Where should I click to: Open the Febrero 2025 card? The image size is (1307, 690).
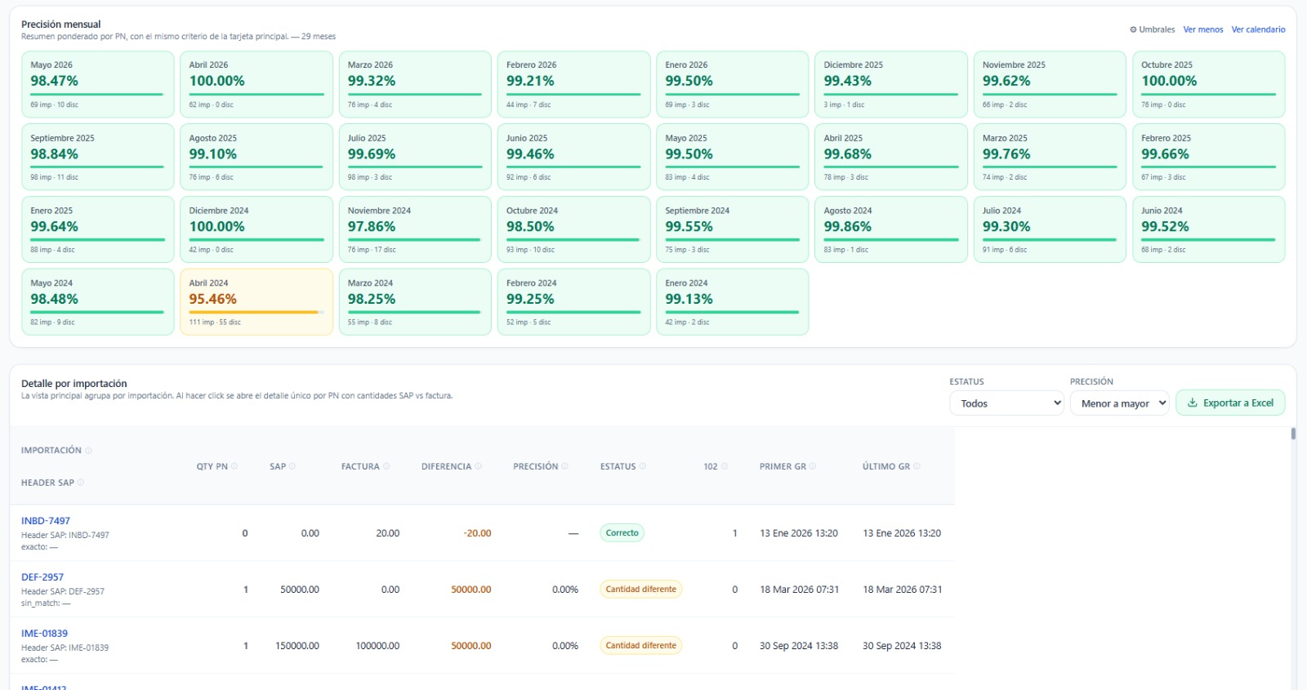point(1209,157)
